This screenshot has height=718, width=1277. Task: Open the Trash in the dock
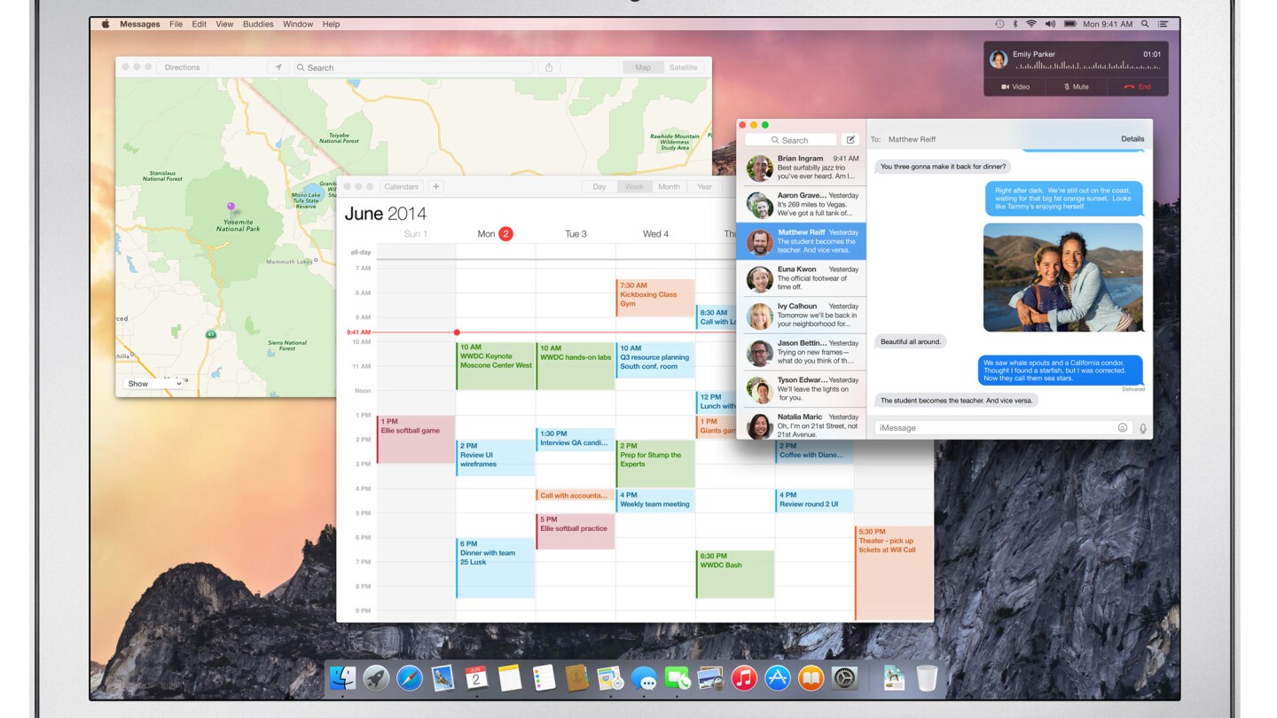[927, 678]
